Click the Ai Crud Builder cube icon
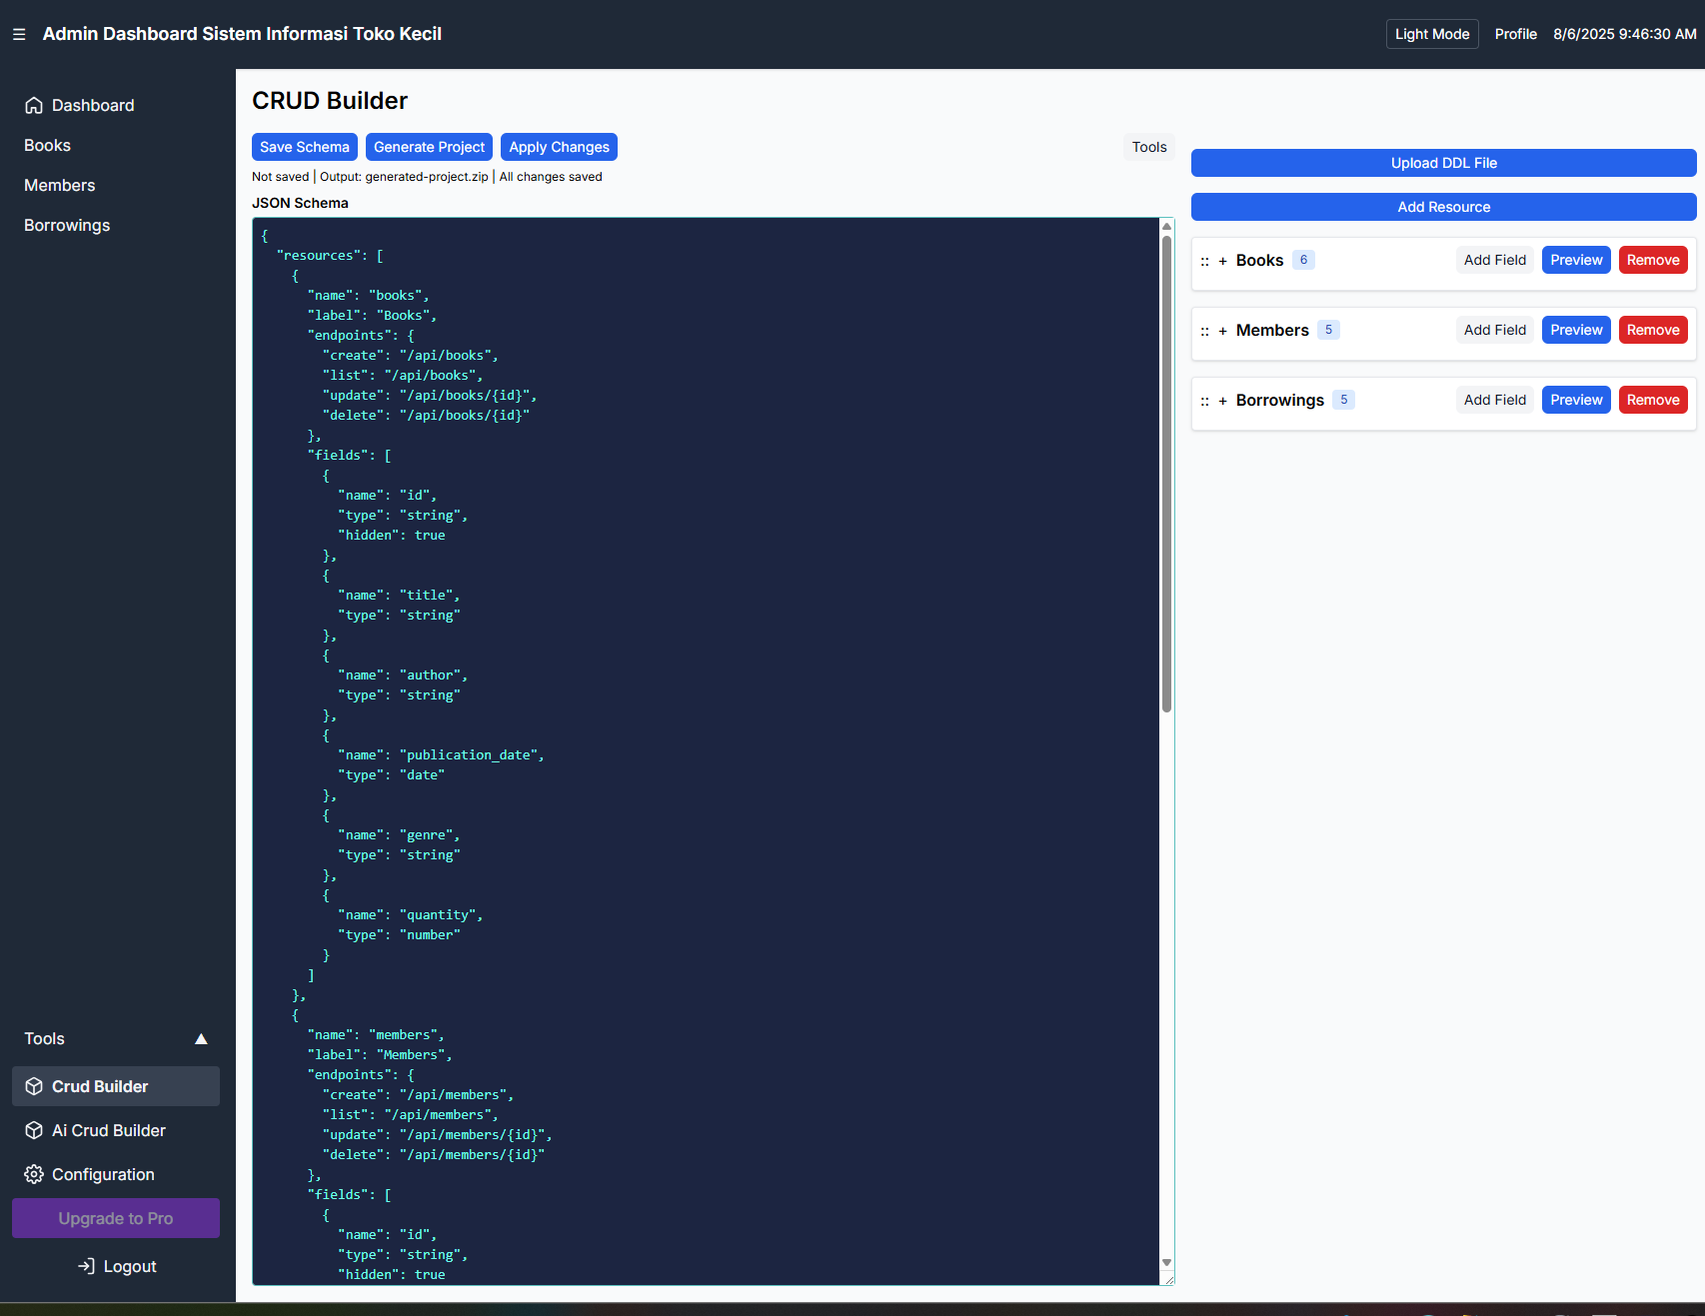Image resolution: width=1705 pixels, height=1316 pixels. (34, 1130)
